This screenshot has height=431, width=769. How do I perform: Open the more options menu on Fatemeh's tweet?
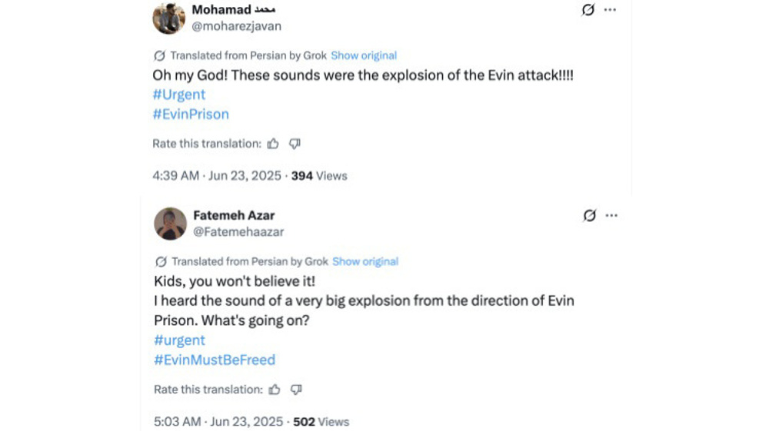611,216
